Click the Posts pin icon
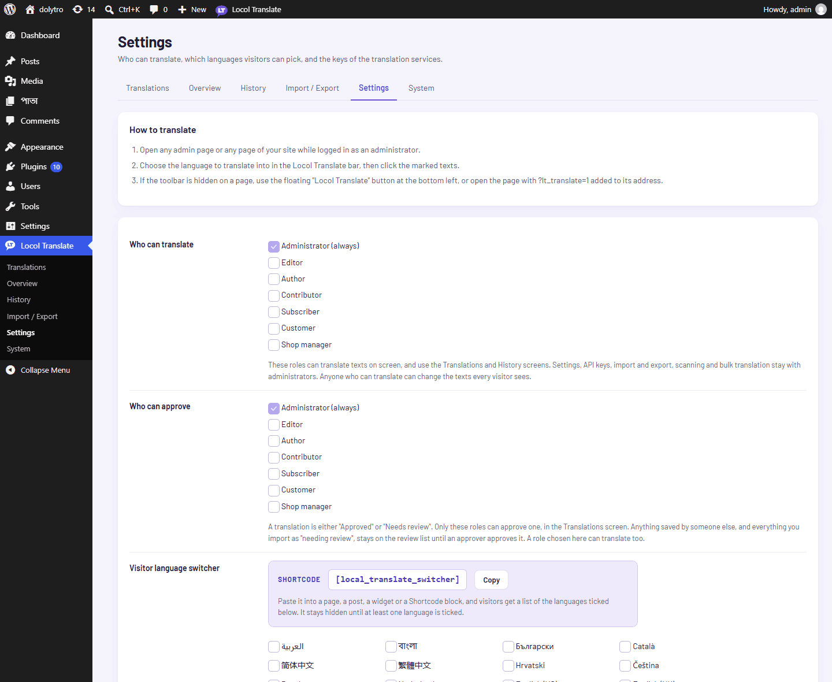This screenshot has width=832, height=682. tap(10, 61)
